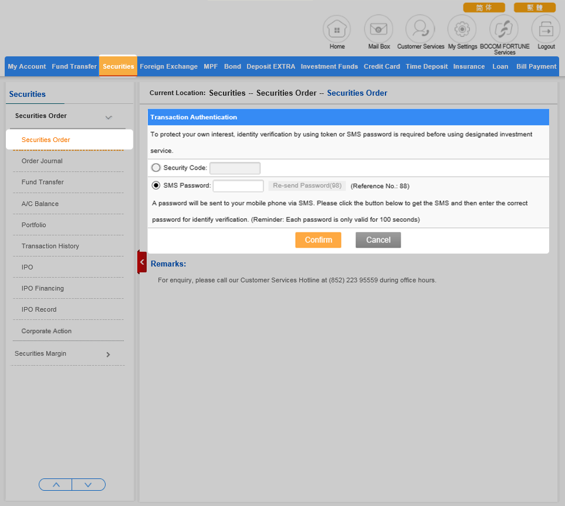Open Transaction History in sidebar

tap(50, 246)
